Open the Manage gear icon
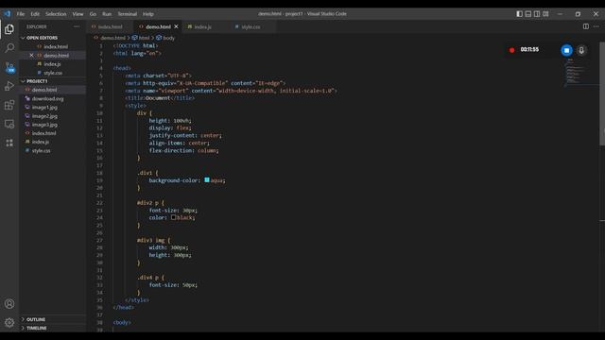Screen dimensions: 605x340 (x=9, y=322)
